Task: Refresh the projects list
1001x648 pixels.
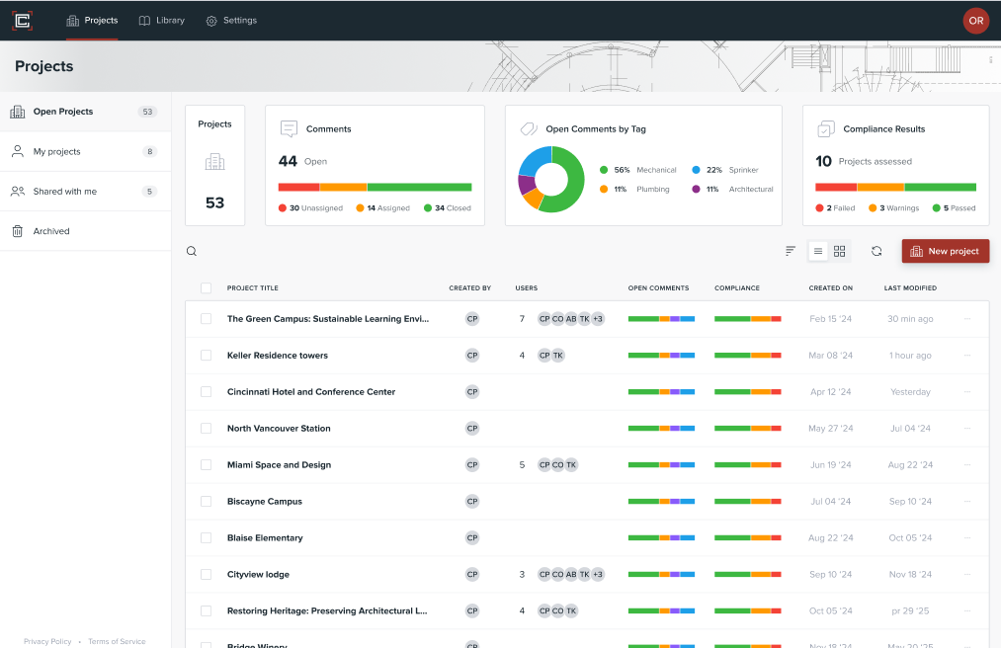Action: pyautogui.click(x=876, y=251)
